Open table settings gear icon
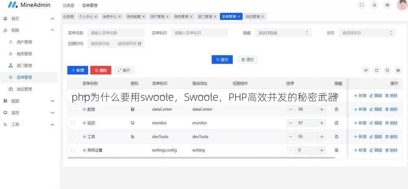 [398, 70]
